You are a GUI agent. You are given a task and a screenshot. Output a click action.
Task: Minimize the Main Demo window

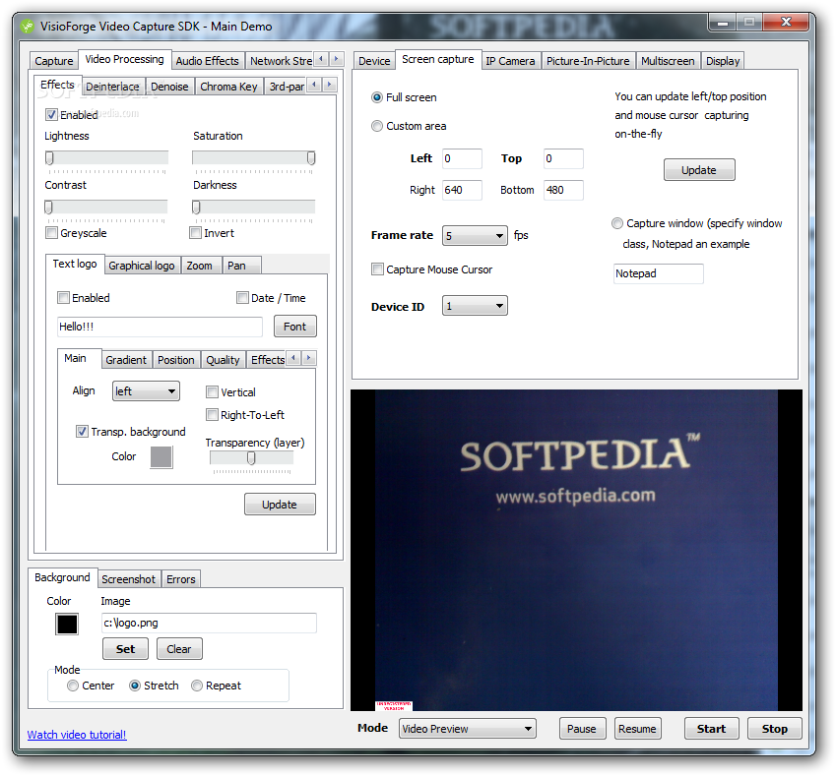pyautogui.click(x=723, y=23)
